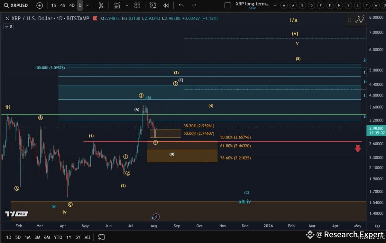Viewport: 386px width, 243px height.
Task: Set the range to 6M
Action: click(x=47, y=237)
